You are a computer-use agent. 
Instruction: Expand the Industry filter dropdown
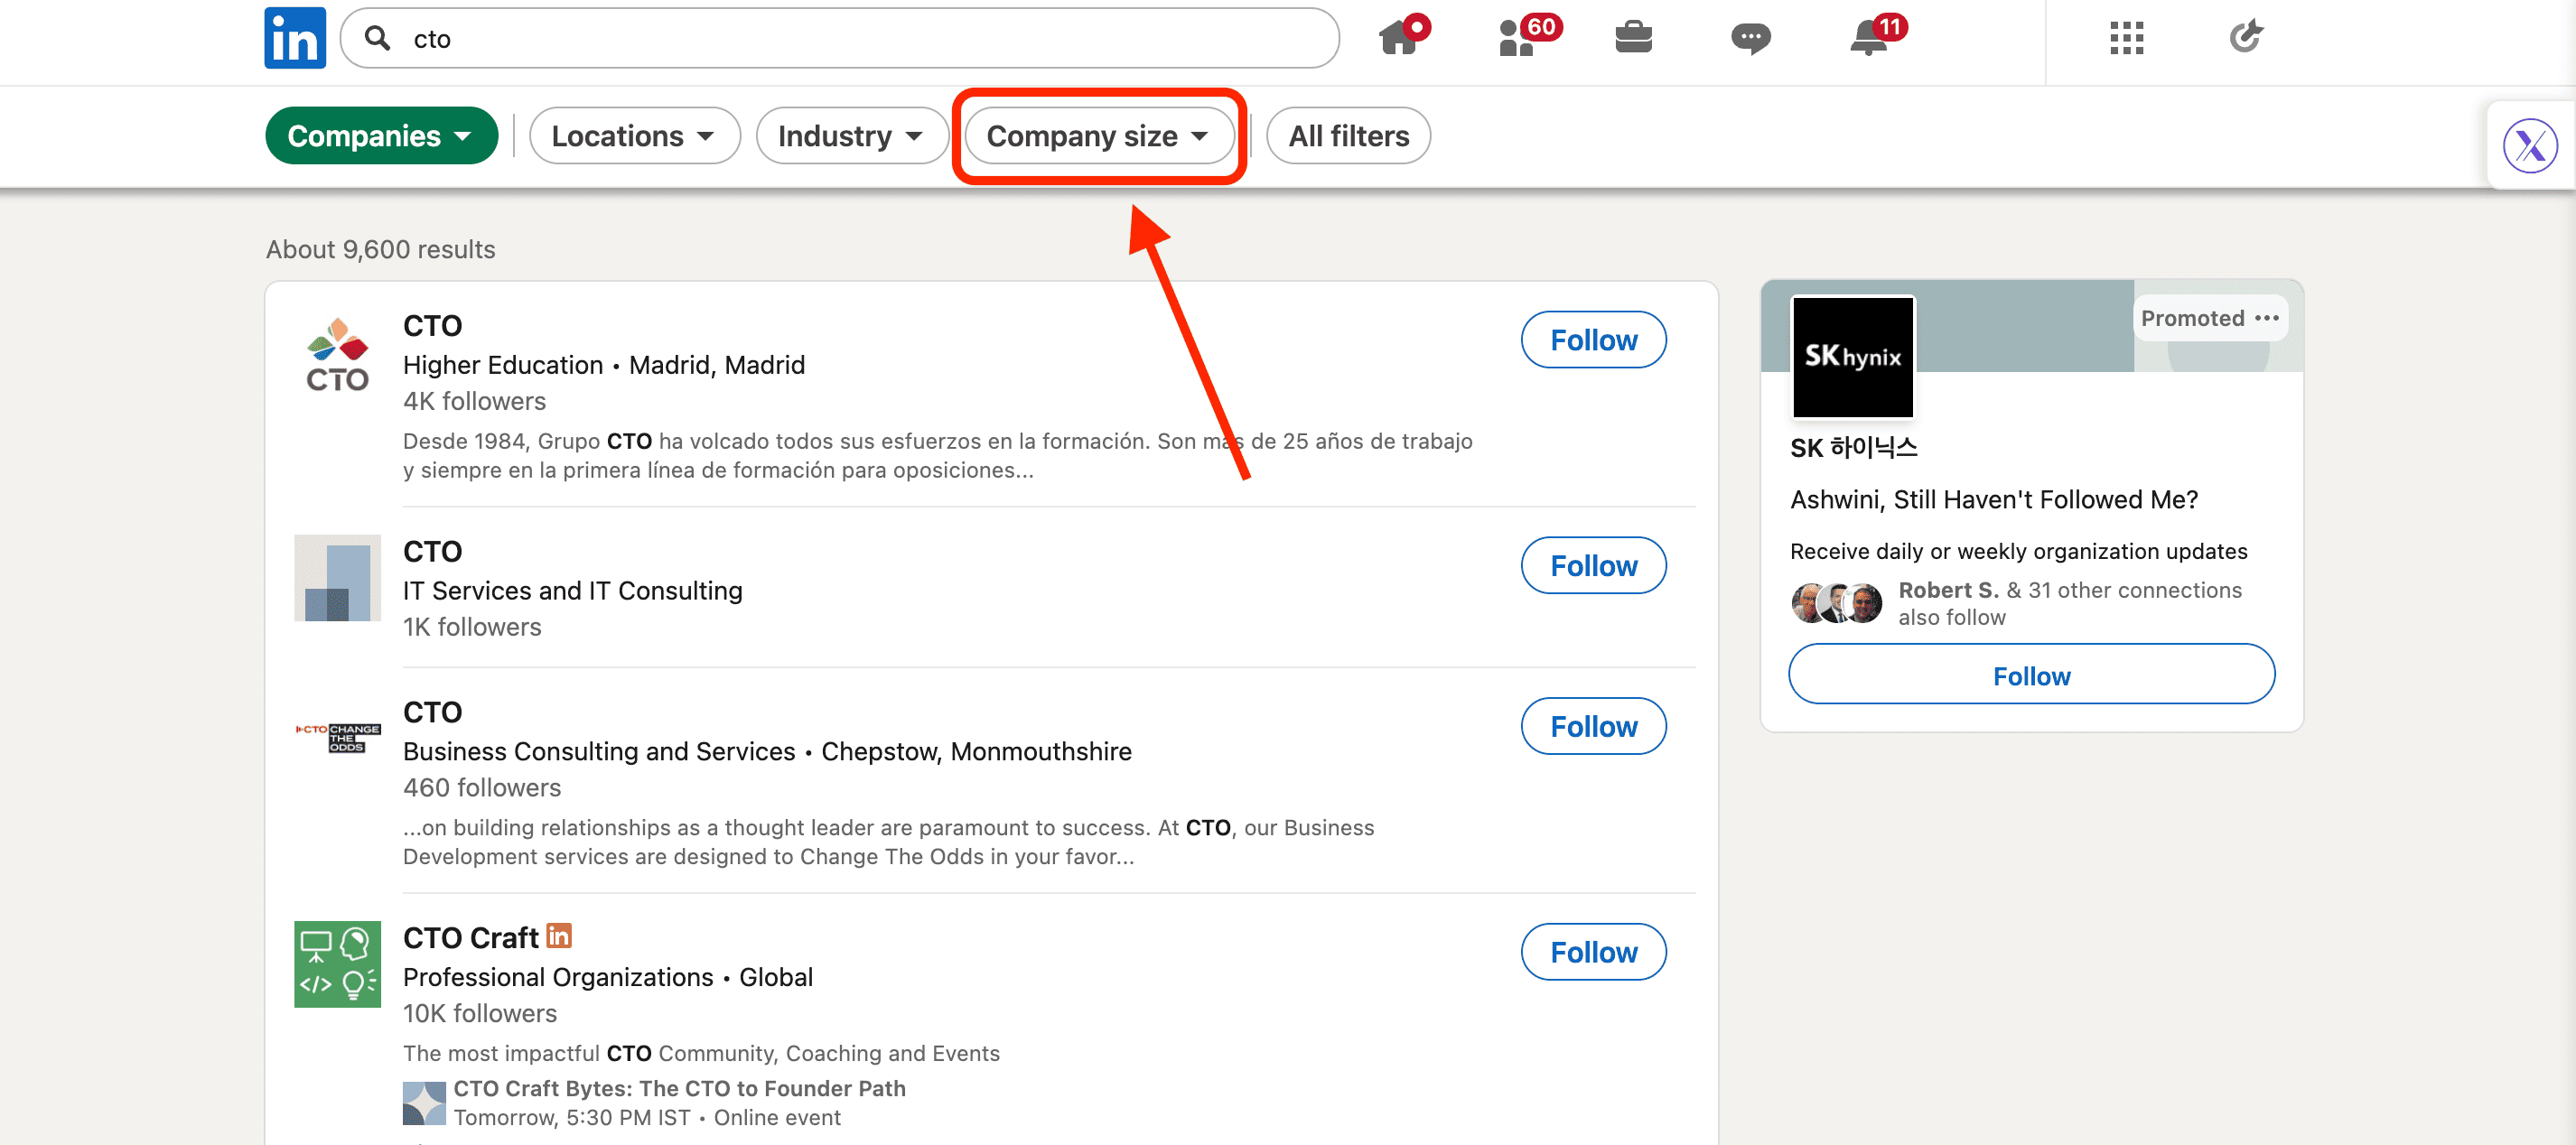pos(851,136)
